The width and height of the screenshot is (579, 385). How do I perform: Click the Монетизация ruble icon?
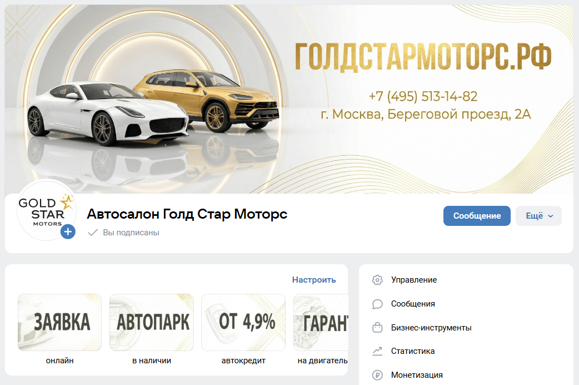coord(377,375)
